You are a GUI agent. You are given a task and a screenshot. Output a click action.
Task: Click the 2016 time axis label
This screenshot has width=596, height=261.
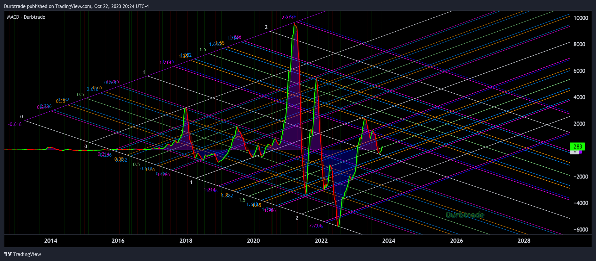118,241
